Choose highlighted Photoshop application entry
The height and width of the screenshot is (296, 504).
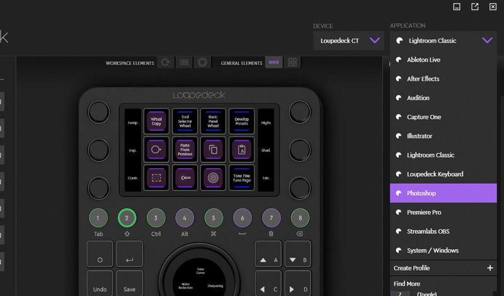[444, 193]
